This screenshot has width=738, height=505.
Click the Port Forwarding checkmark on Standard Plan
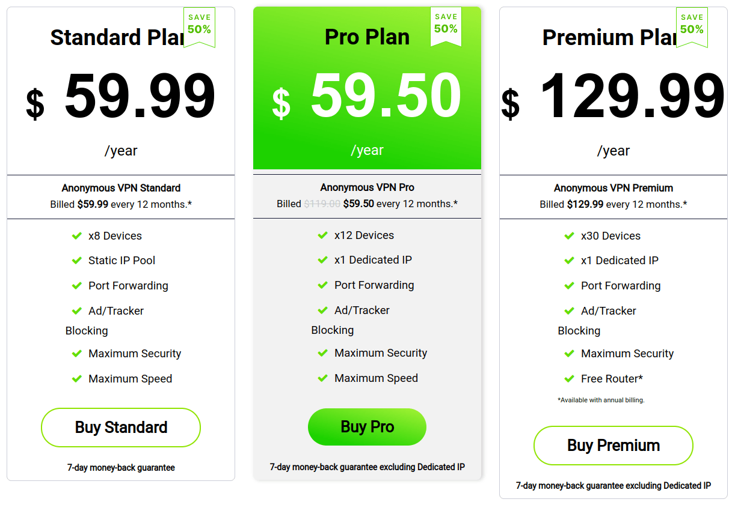(x=77, y=285)
